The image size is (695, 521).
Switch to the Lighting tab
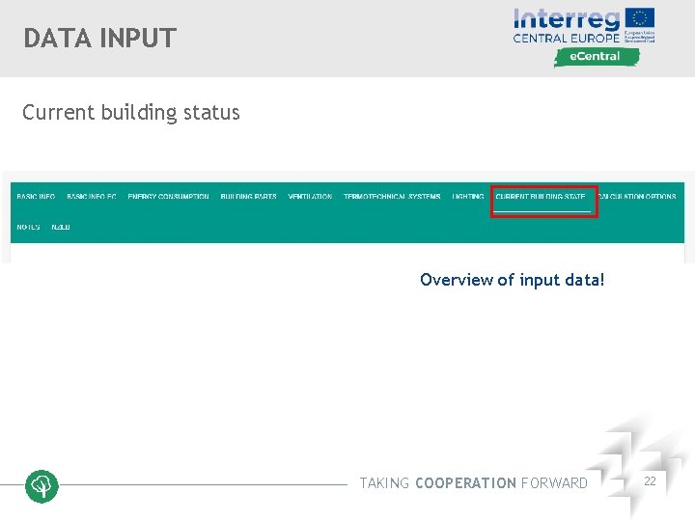468,196
